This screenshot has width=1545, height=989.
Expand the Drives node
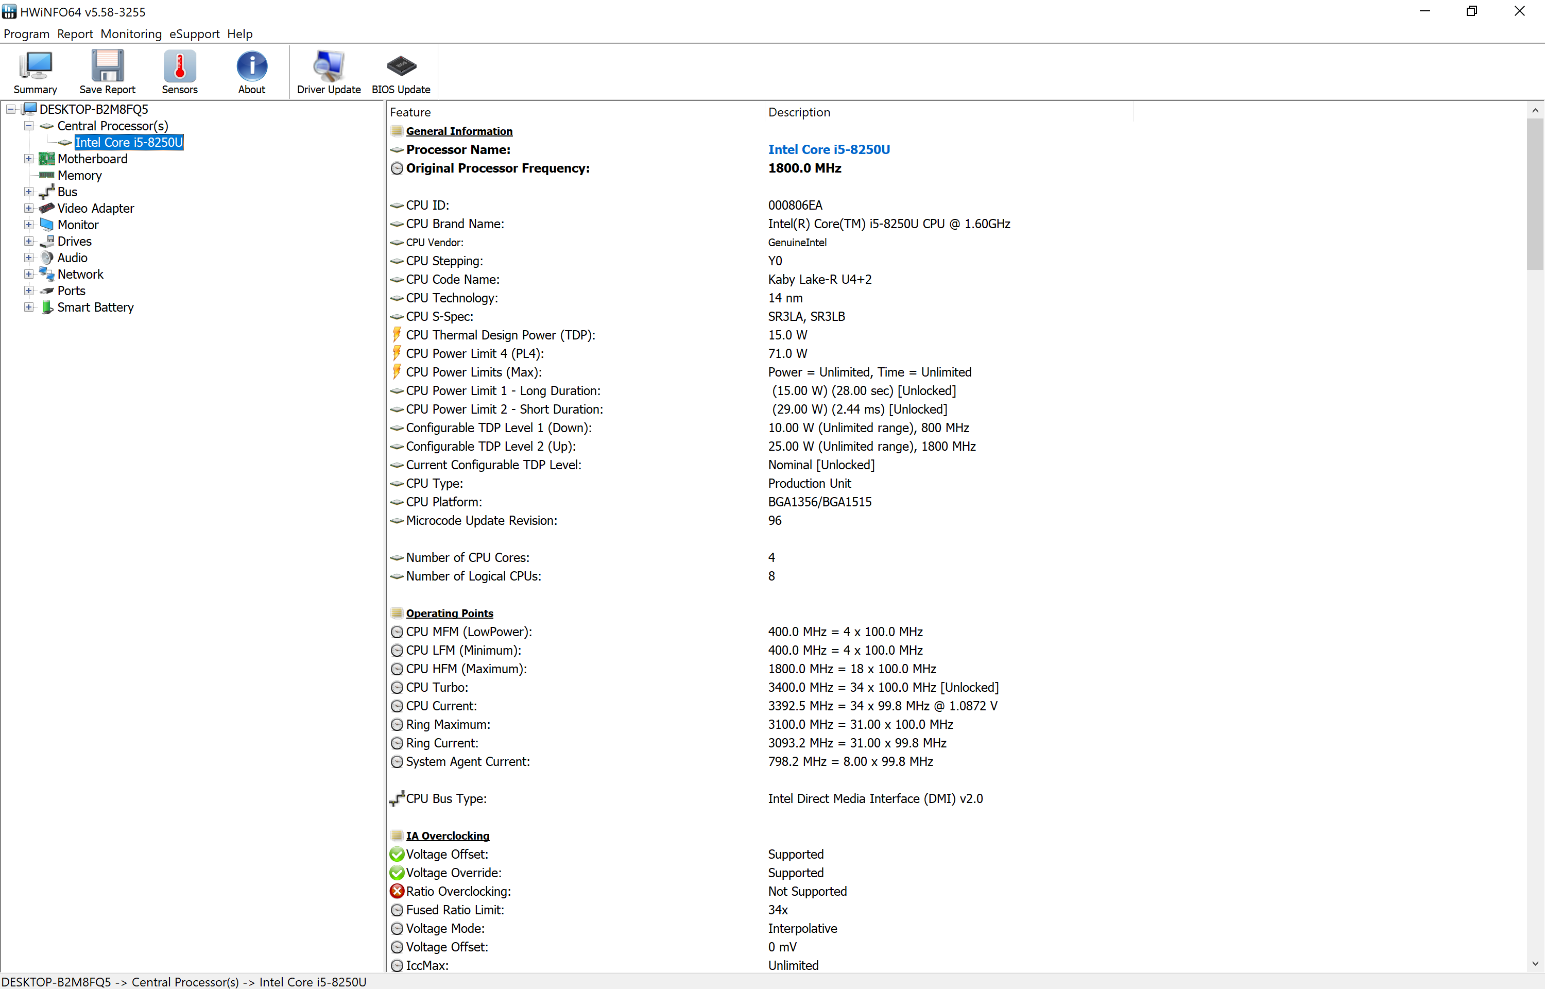coord(29,242)
